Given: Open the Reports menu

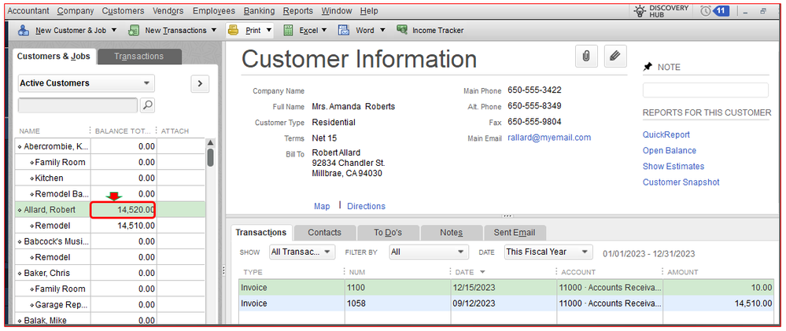Looking at the screenshot, I should pyautogui.click(x=297, y=11).
